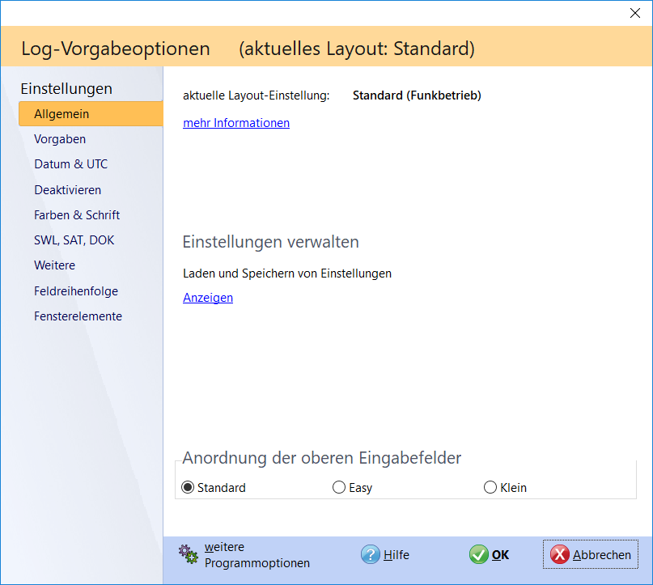The height and width of the screenshot is (585, 653).
Task: Open Hilfe
Action: (x=396, y=555)
